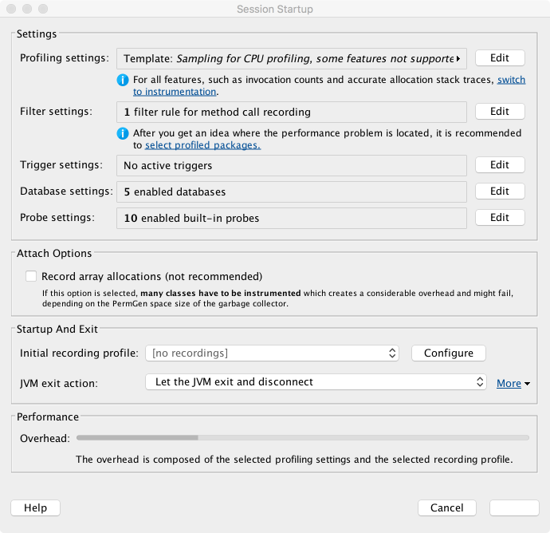550x533 pixels.
Task: Edit the Trigger settings
Action: [500, 165]
